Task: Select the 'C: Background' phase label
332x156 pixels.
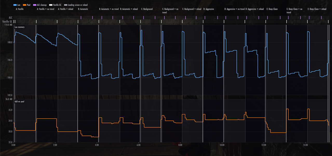Action: tap(147, 9)
